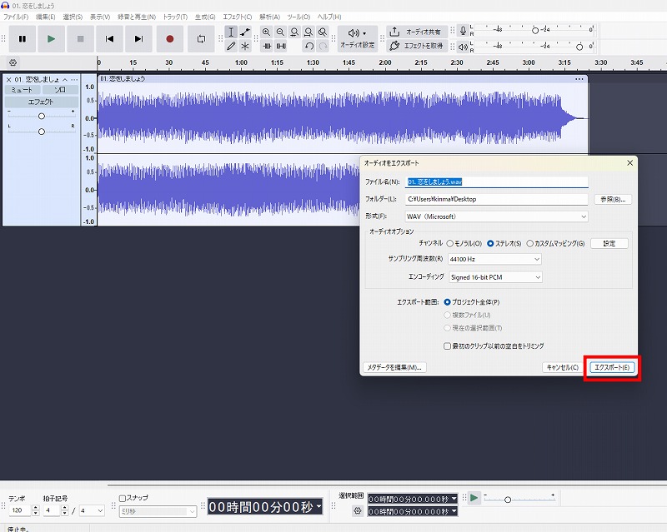Select the モノラル(O) channel radio button
The image size is (667, 532).
point(449,243)
